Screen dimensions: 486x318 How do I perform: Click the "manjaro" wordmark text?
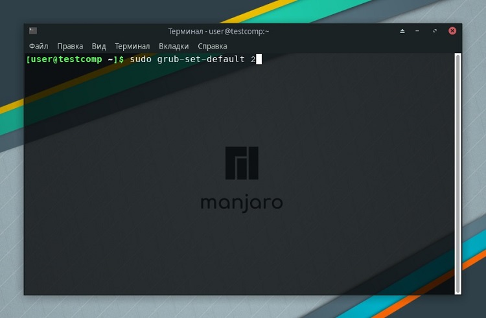click(x=242, y=203)
